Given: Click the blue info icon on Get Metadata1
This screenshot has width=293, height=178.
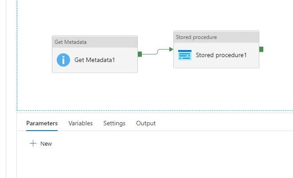Looking at the screenshot, I should (x=63, y=60).
